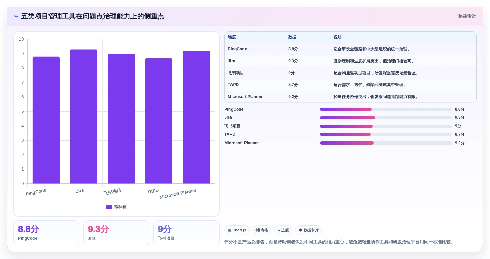
Task: Click the 9.3分 value beside Jira progress bar
Action: coord(460,117)
